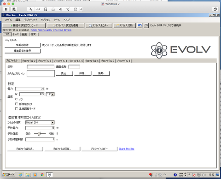Click the VMware sound speaker icon
Screen dimensions: 221x179
coord(60,9)
